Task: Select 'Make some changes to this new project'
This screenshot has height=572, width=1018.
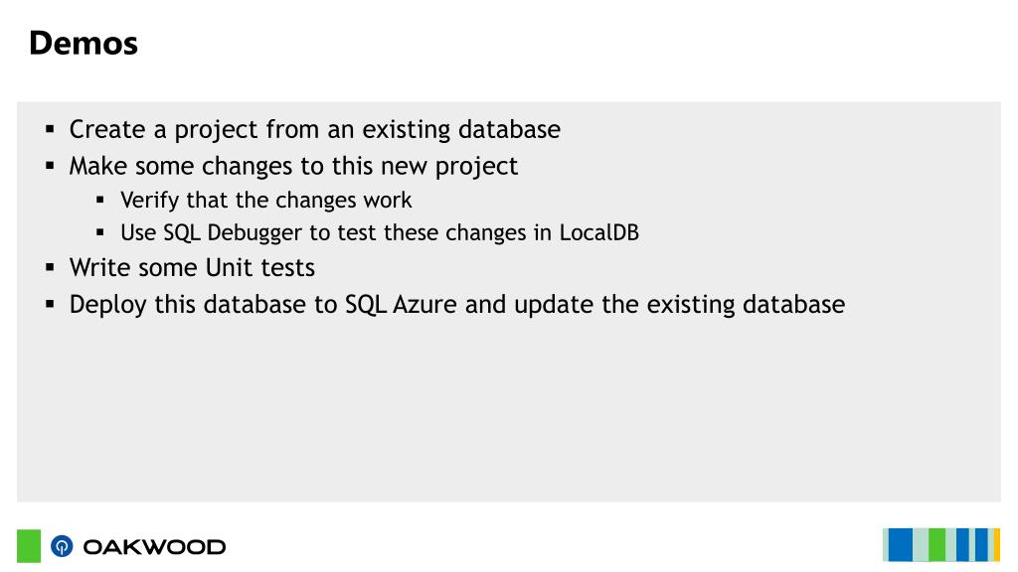Action: point(293,167)
